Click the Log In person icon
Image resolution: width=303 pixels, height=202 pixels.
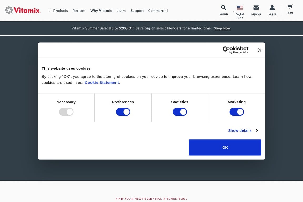point(272,8)
